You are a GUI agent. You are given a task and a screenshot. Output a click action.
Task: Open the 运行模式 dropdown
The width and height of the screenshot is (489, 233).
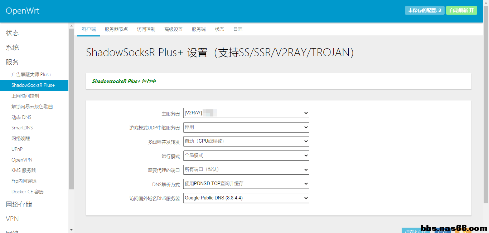[246, 155]
